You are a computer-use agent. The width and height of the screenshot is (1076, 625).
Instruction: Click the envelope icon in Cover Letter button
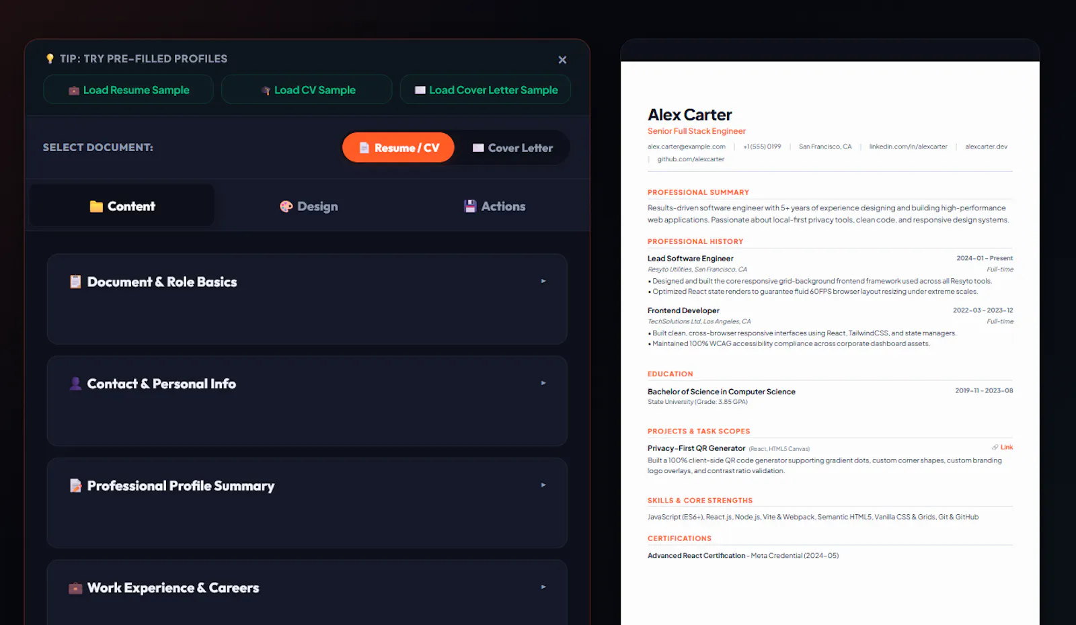point(478,148)
